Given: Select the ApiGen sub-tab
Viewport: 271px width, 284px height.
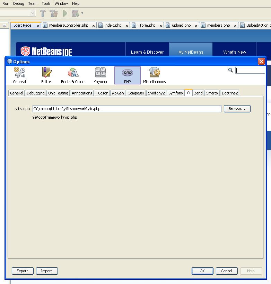Looking at the screenshot, I should click(x=118, y=93).
